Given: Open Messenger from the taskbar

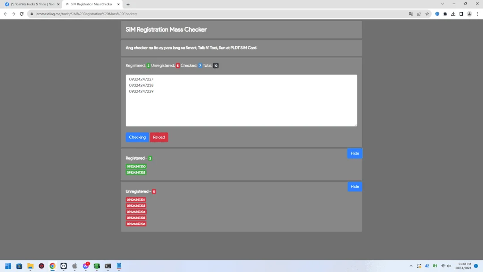Looking at the screenshot, I should (x=85, y=266).
